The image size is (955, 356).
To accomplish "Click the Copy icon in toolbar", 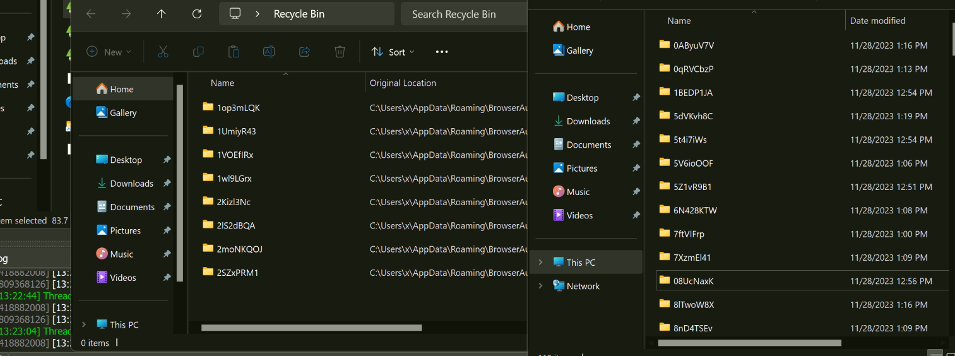I will pyautogui.click(x=198, y=52).
